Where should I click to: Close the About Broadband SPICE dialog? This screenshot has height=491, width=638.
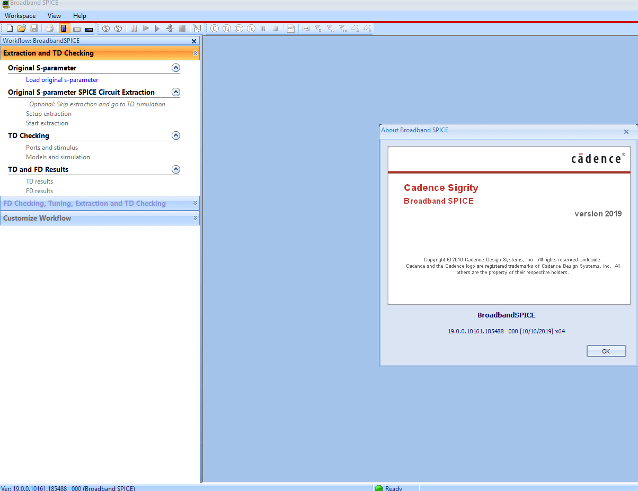click(x=626, y=132)
